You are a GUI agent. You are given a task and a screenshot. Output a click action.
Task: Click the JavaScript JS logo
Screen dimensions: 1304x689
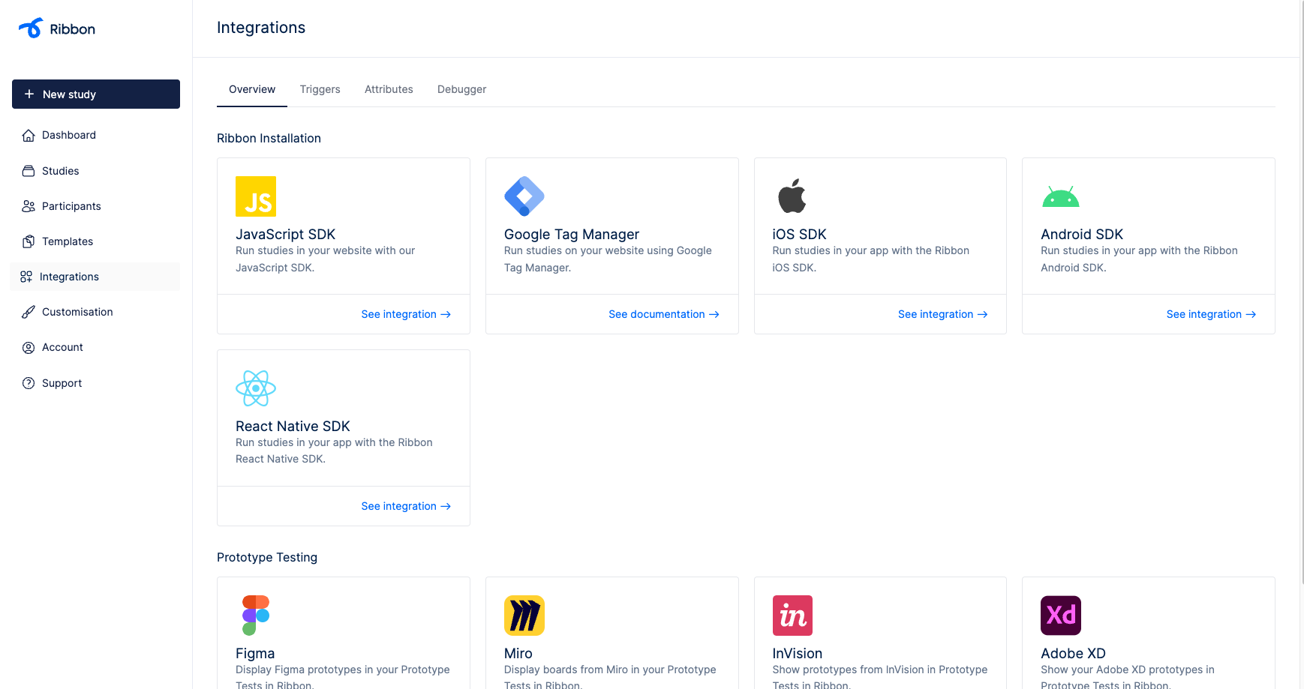256,196
